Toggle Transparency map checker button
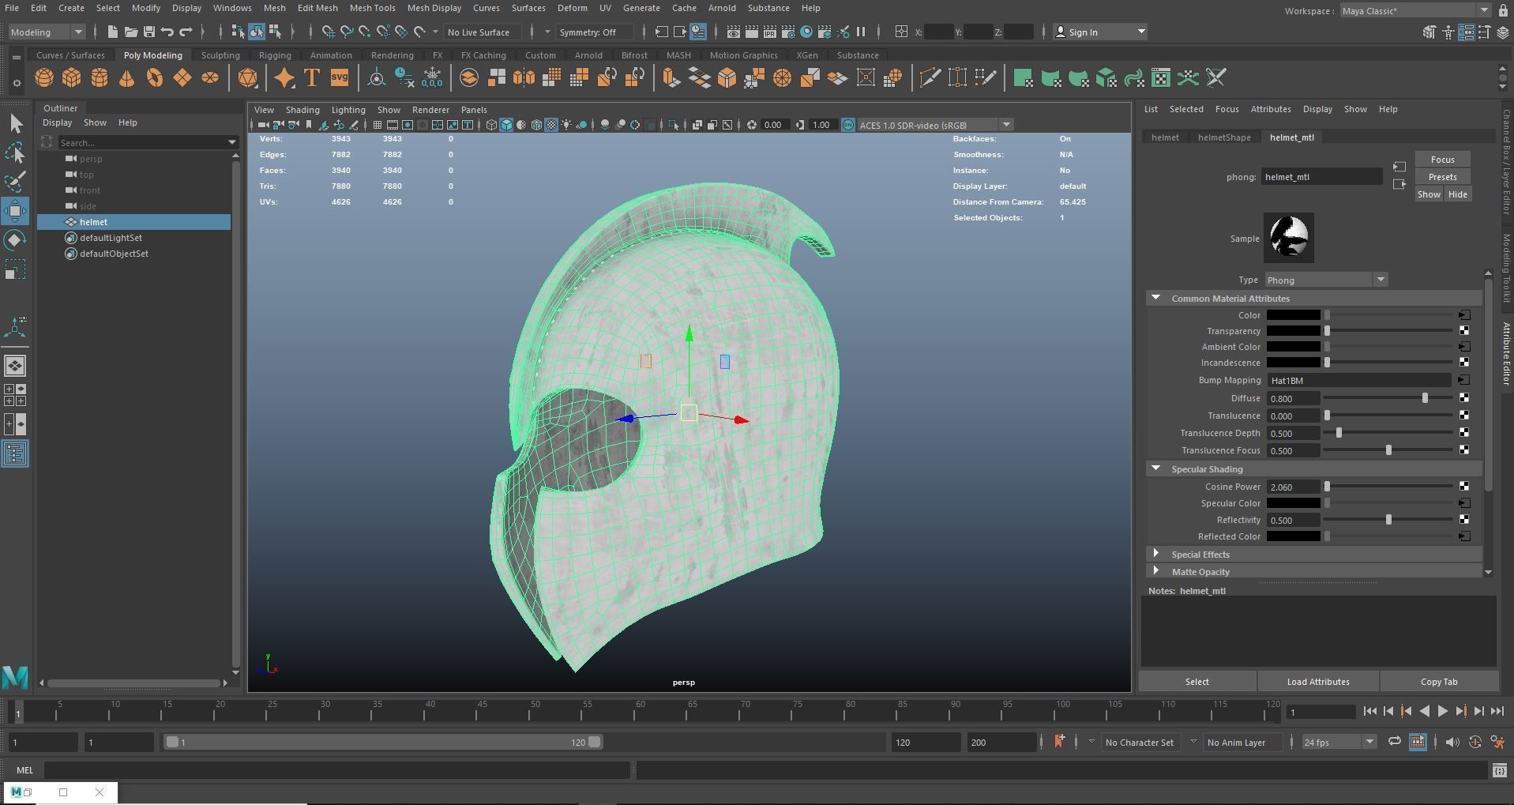 [1464, 330]
